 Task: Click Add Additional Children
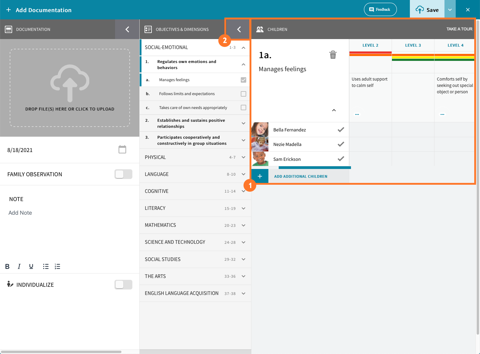click(x=301, y=176)
